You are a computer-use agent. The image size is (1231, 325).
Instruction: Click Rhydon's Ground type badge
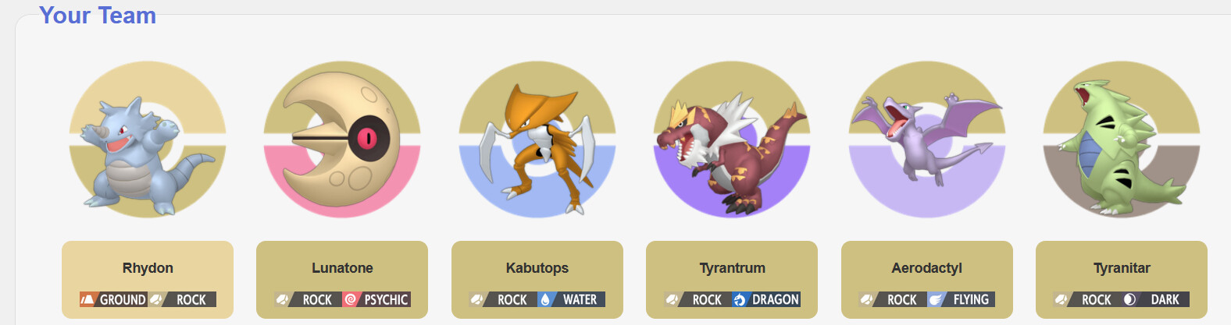(x=113, y=299)
